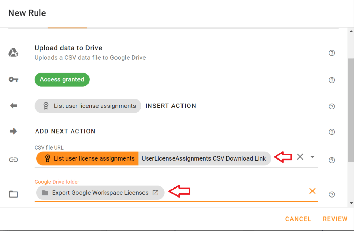Screen dimensions: 354x231
Task: Remove the selected Drive folder with orange X
Action: pyautogui.click(x=313, y=191)
